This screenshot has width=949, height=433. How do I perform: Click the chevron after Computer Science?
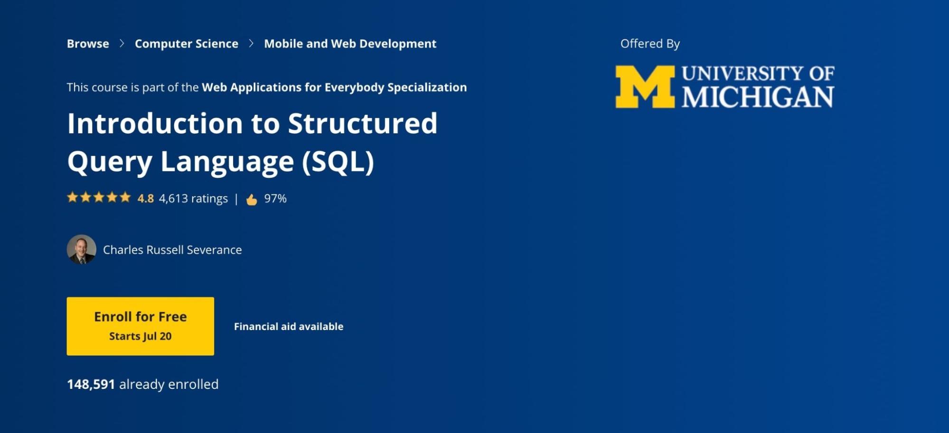pos(251,44)
